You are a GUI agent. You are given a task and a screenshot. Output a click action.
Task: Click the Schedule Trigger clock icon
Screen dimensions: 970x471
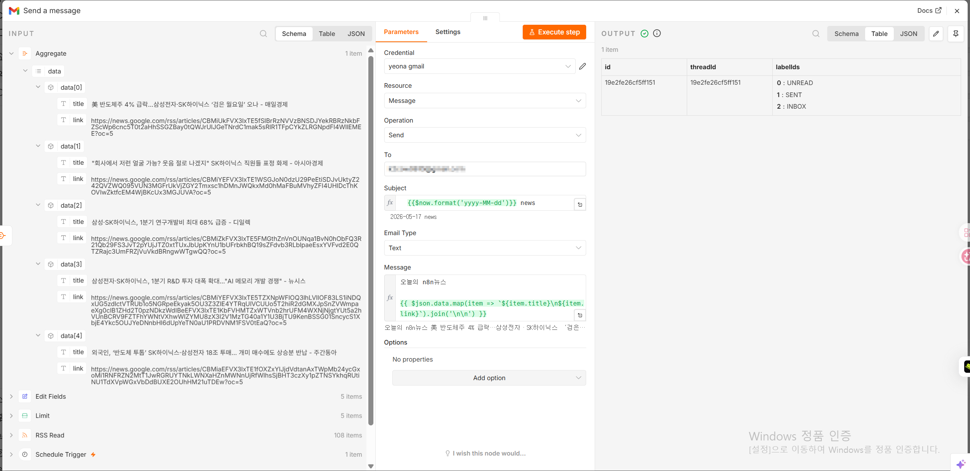click(x=25, y=454)
